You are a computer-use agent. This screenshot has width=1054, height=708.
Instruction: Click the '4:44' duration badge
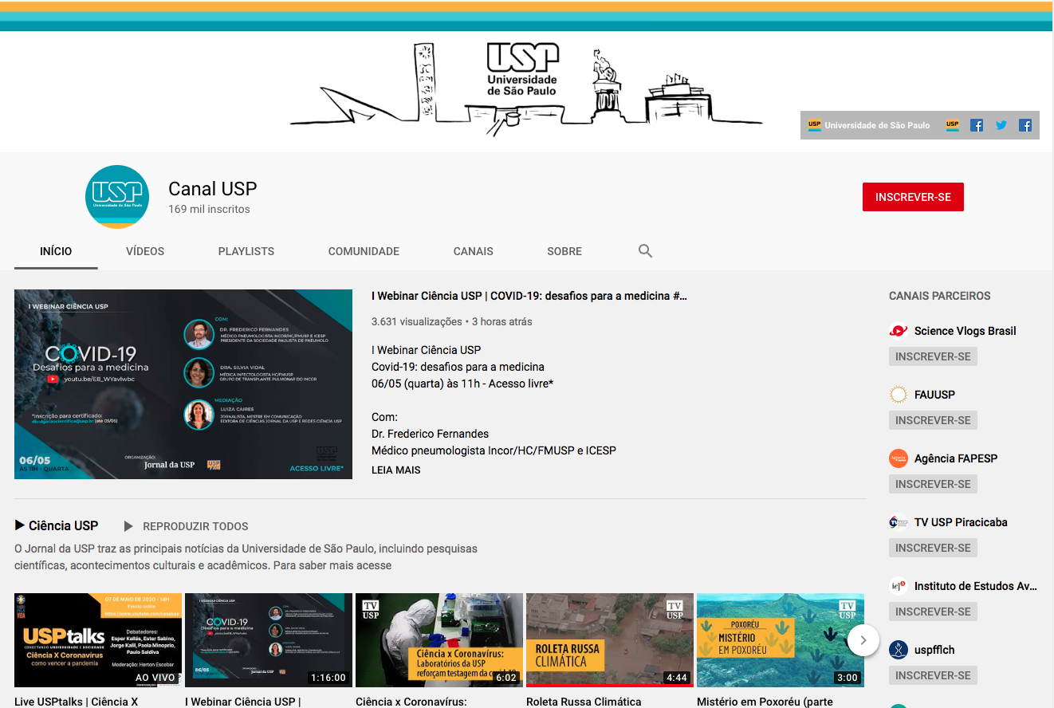(x=676, y=678)
